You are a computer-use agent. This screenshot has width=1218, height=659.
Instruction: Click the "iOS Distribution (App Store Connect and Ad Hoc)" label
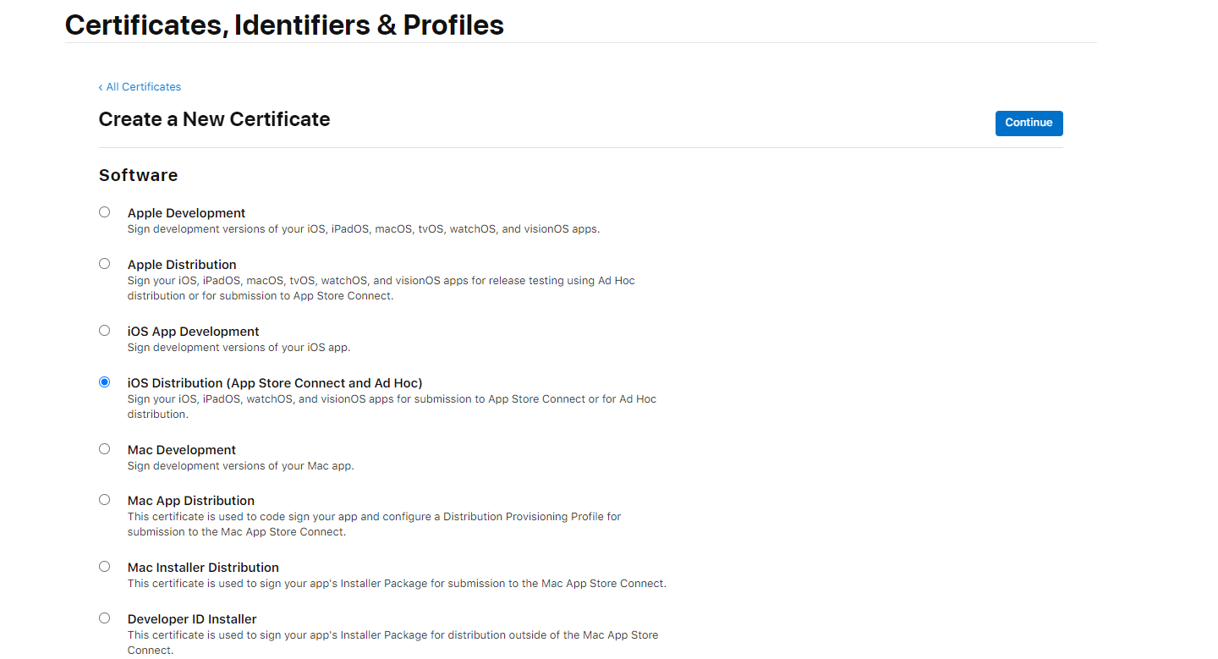click(x=275, y=383)
